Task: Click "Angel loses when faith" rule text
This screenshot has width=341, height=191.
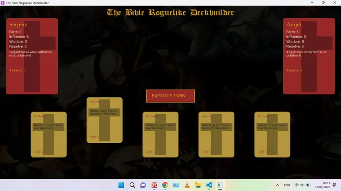Action: [x=306, y=54]
